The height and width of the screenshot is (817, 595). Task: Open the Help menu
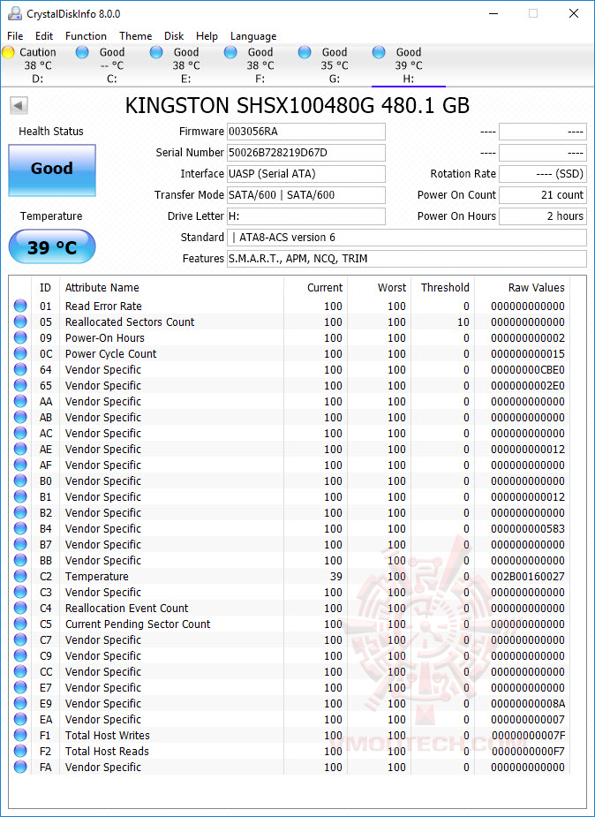[x=207, y=36]
